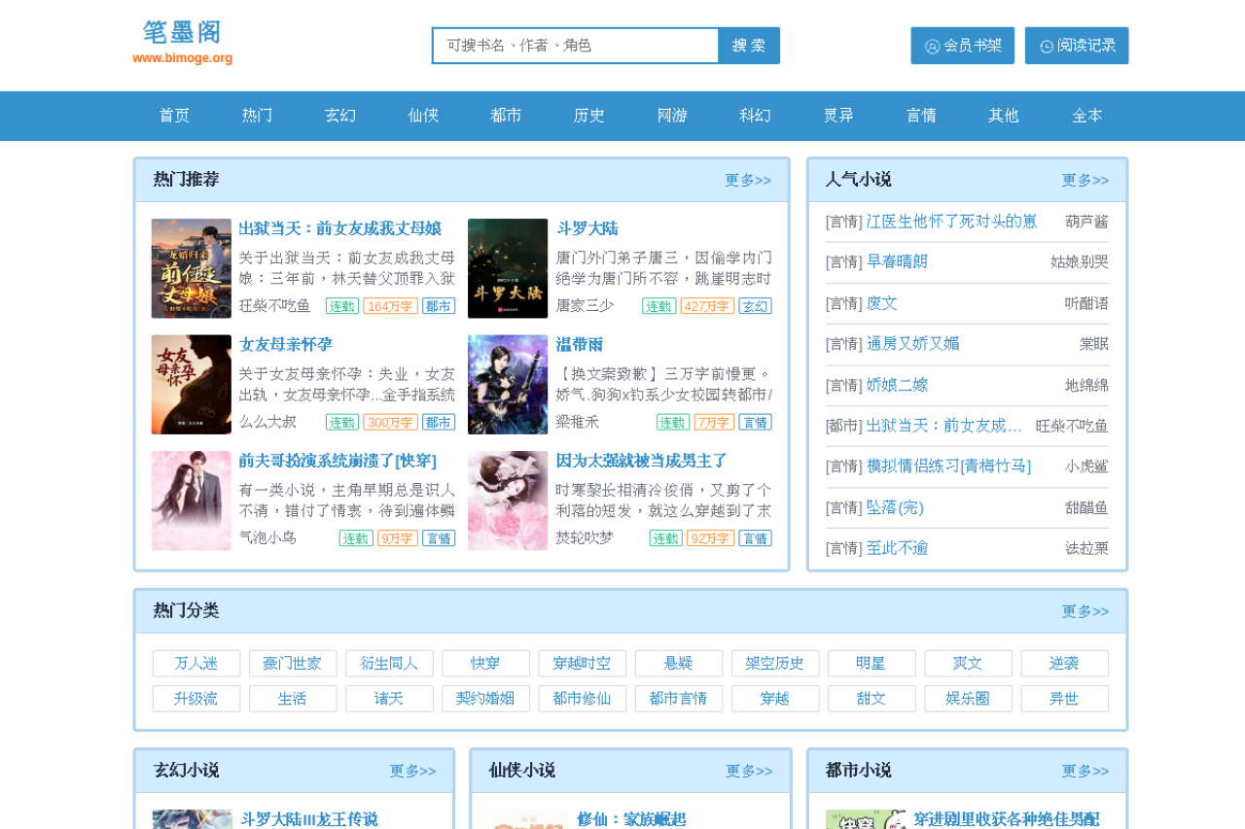This screenshot has height=829, width=1245.
Task: Go to the 玄幻 navigation tab
Action: point(340,116)
